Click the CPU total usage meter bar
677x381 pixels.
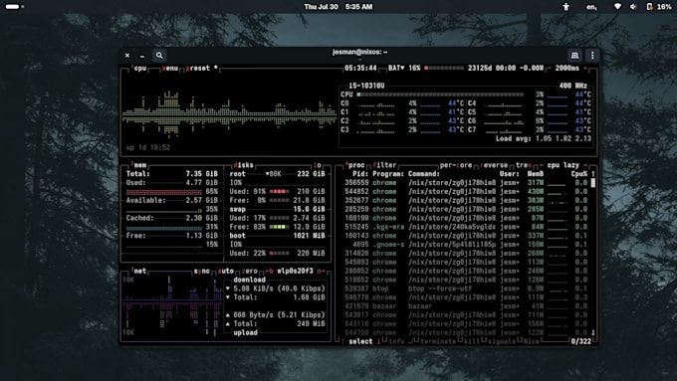click(x=440, y=95)
